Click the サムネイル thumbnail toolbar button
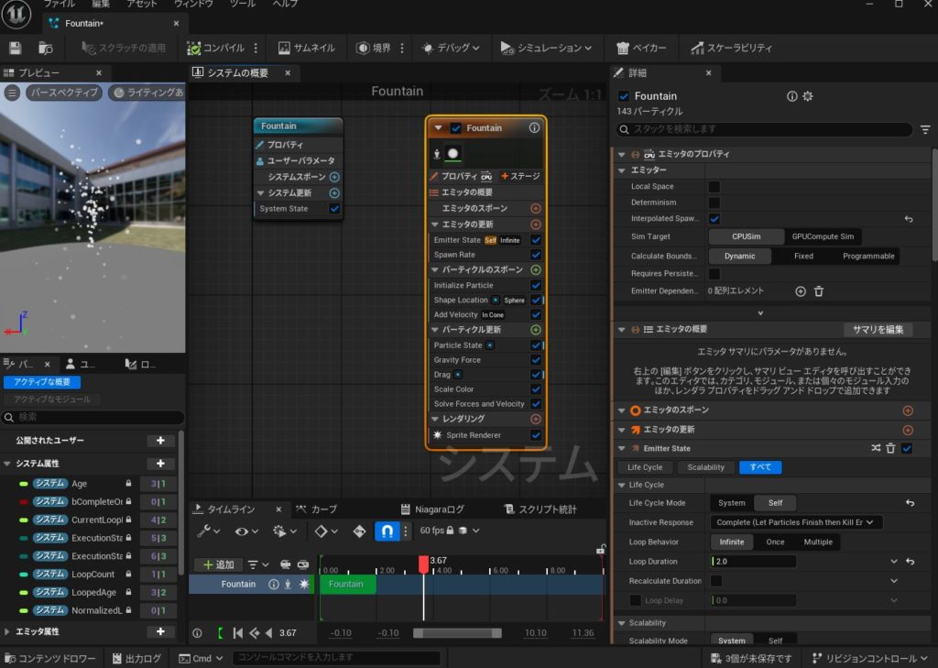This screenshot has width=938, height=668. tap(306, 48)
